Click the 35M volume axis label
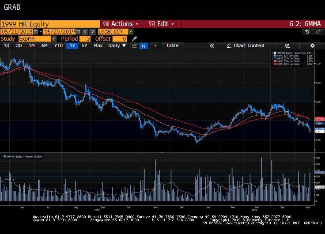325x234 pixels. (318, 158)
